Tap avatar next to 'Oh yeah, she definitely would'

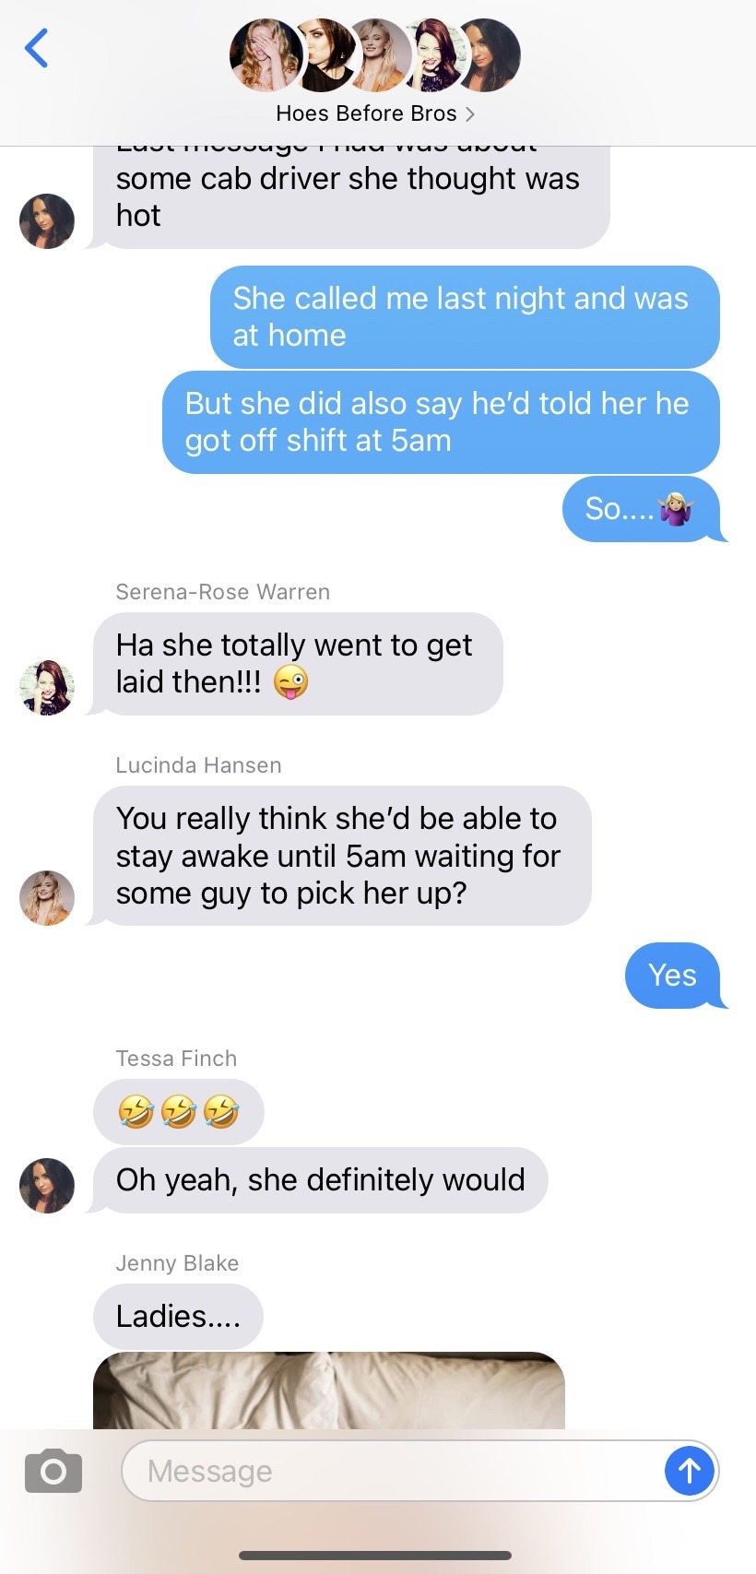(47, 1186)
